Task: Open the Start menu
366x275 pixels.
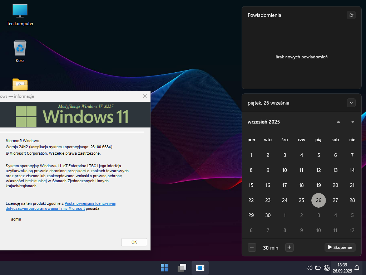Action: [164, 267]
